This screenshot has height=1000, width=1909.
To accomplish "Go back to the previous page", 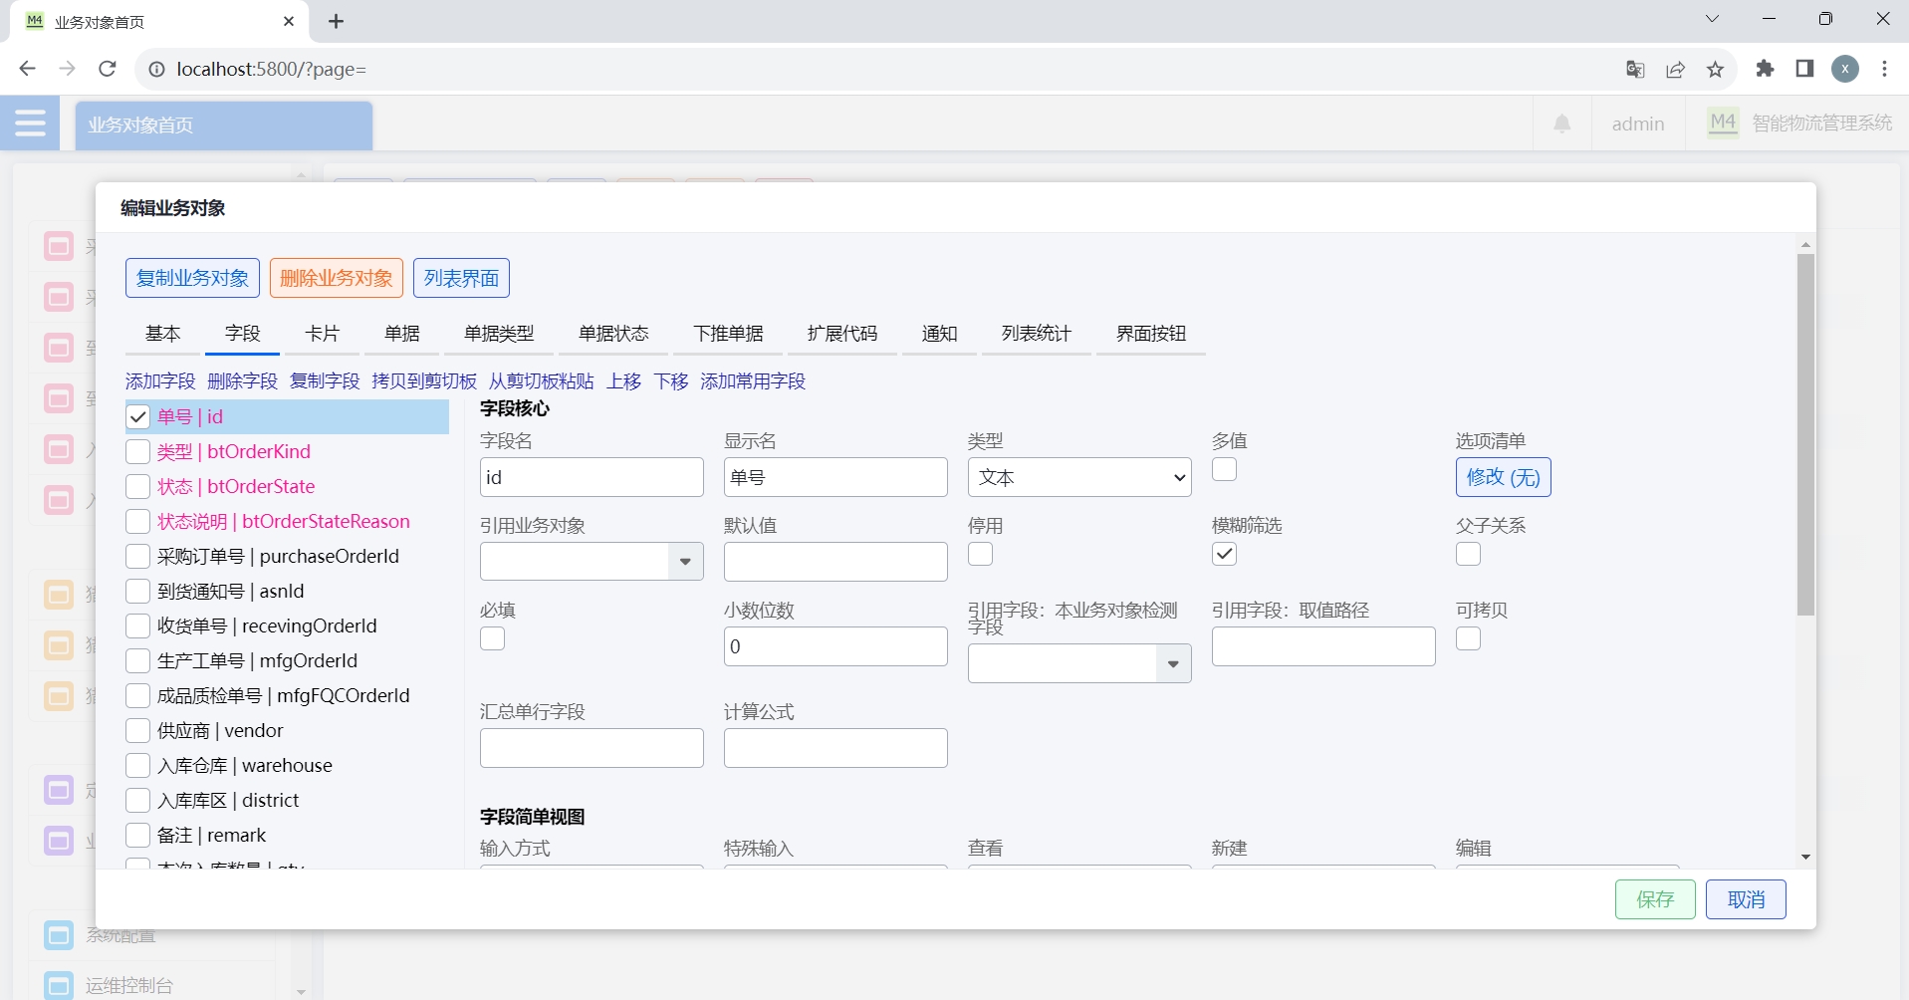I will click(x=28, y=69).
